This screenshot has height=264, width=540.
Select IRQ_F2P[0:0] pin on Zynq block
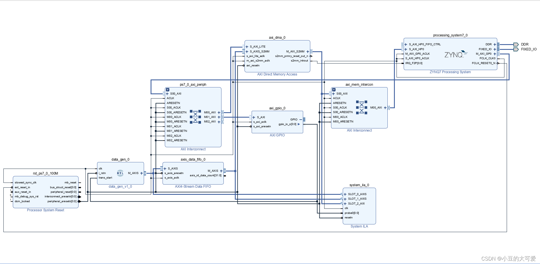click(x=414, y=63)
